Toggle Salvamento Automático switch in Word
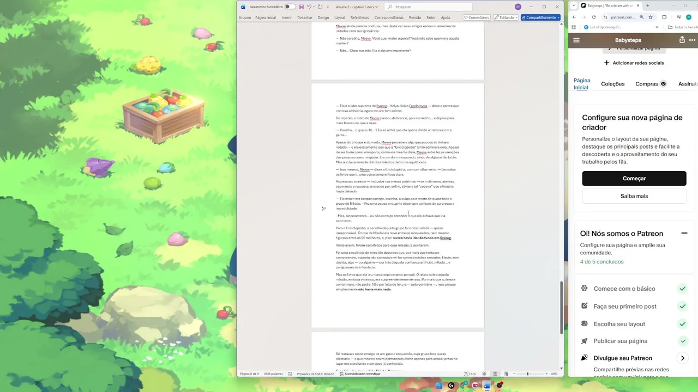Image resolution: width=698 pixels, height=392 pixels. [x=290, y=7]
